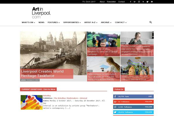Open the About link in top bar
Viewport: 174px width, 116px height.
point(102,2)
